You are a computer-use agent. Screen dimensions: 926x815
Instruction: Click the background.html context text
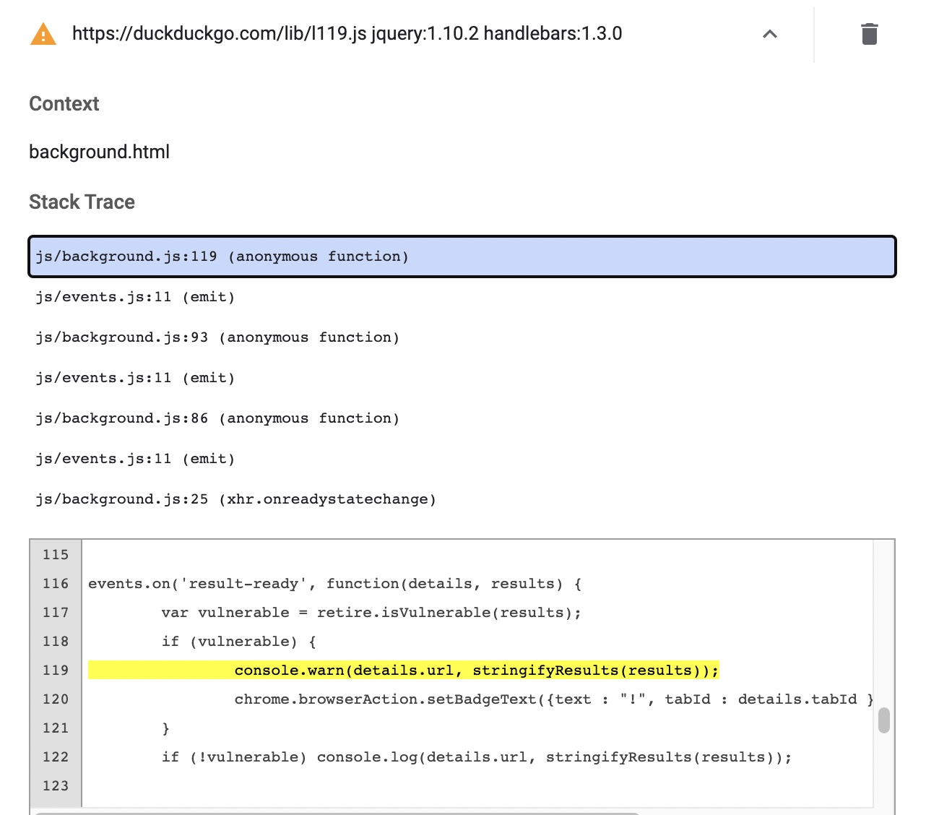point(99,151)
